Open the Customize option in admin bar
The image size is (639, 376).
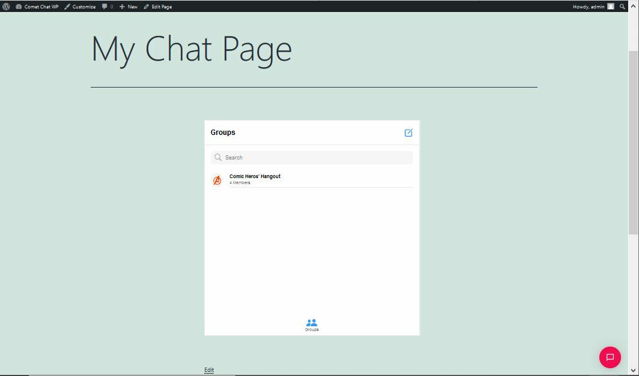(80, 7)
